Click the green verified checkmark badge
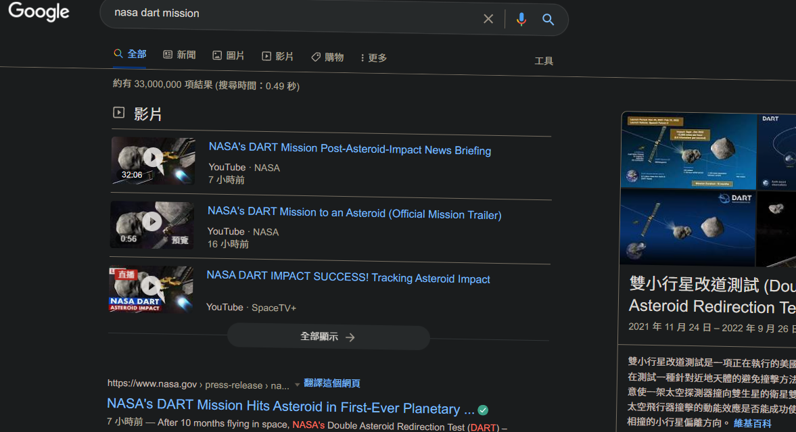Image resolution: width=796 pixels, height=432 pixels. [x=484, y=410]
